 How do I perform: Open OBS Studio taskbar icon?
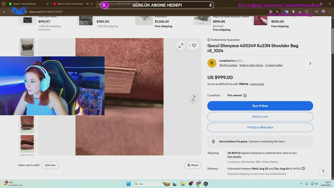click(191, 184)
